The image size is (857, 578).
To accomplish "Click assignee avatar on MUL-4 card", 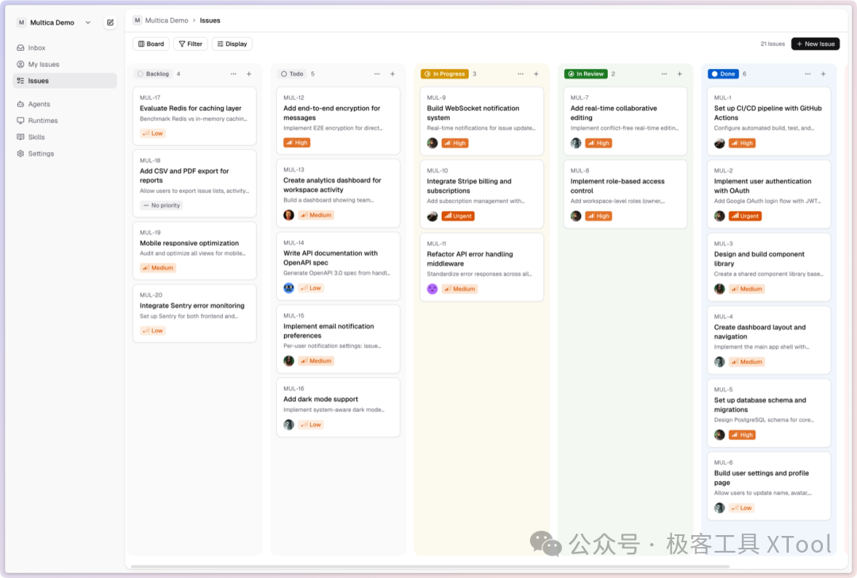I will tap(719, 362).
